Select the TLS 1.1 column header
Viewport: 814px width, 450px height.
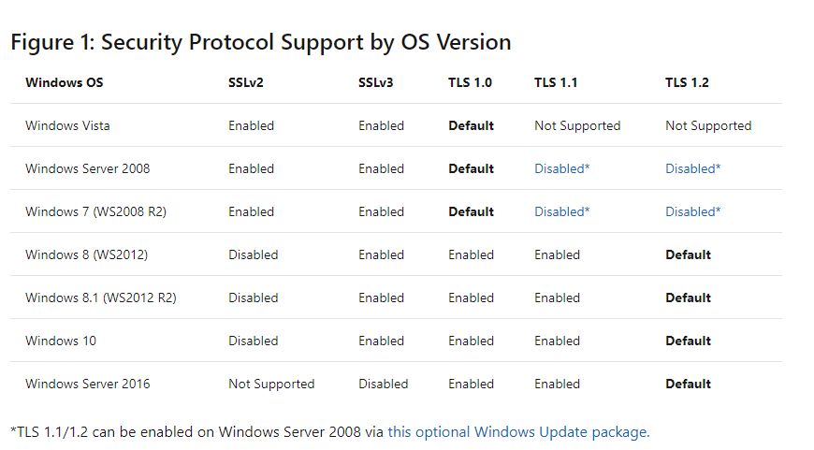tap(556, 82)
